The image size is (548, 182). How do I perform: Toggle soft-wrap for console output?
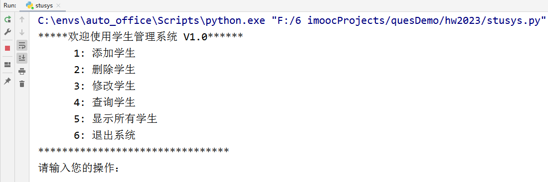pyautogui.click(x=22, y=45)
